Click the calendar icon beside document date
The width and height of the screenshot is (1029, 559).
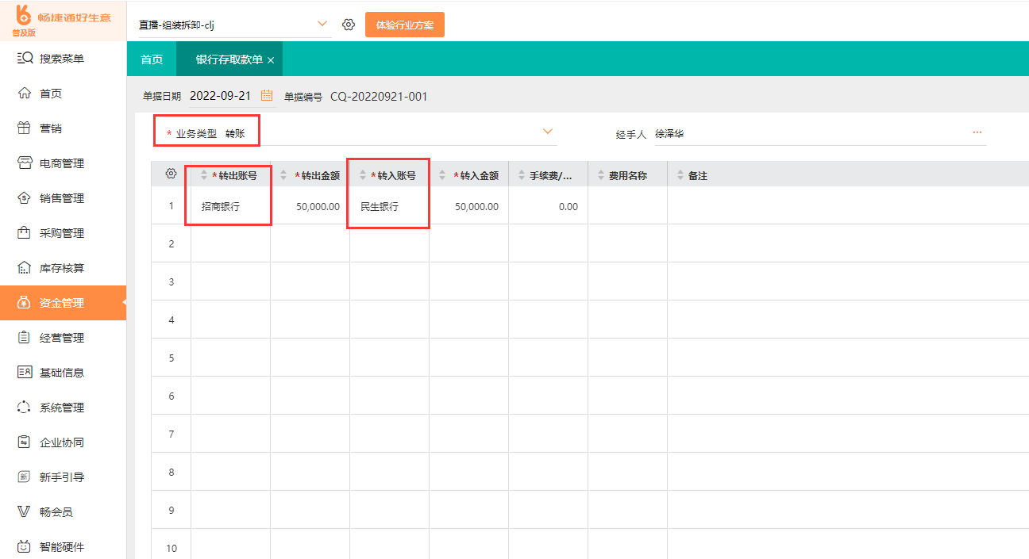(x=267, y=96)
